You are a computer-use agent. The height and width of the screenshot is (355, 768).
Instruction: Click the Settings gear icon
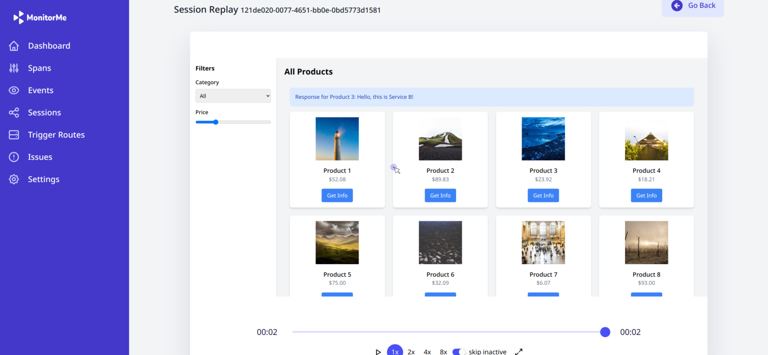(x=14, y=179)
